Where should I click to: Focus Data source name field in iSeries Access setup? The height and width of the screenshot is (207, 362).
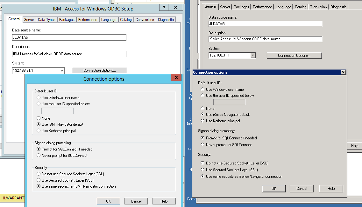pyautogui.click(x=266, y=24)
